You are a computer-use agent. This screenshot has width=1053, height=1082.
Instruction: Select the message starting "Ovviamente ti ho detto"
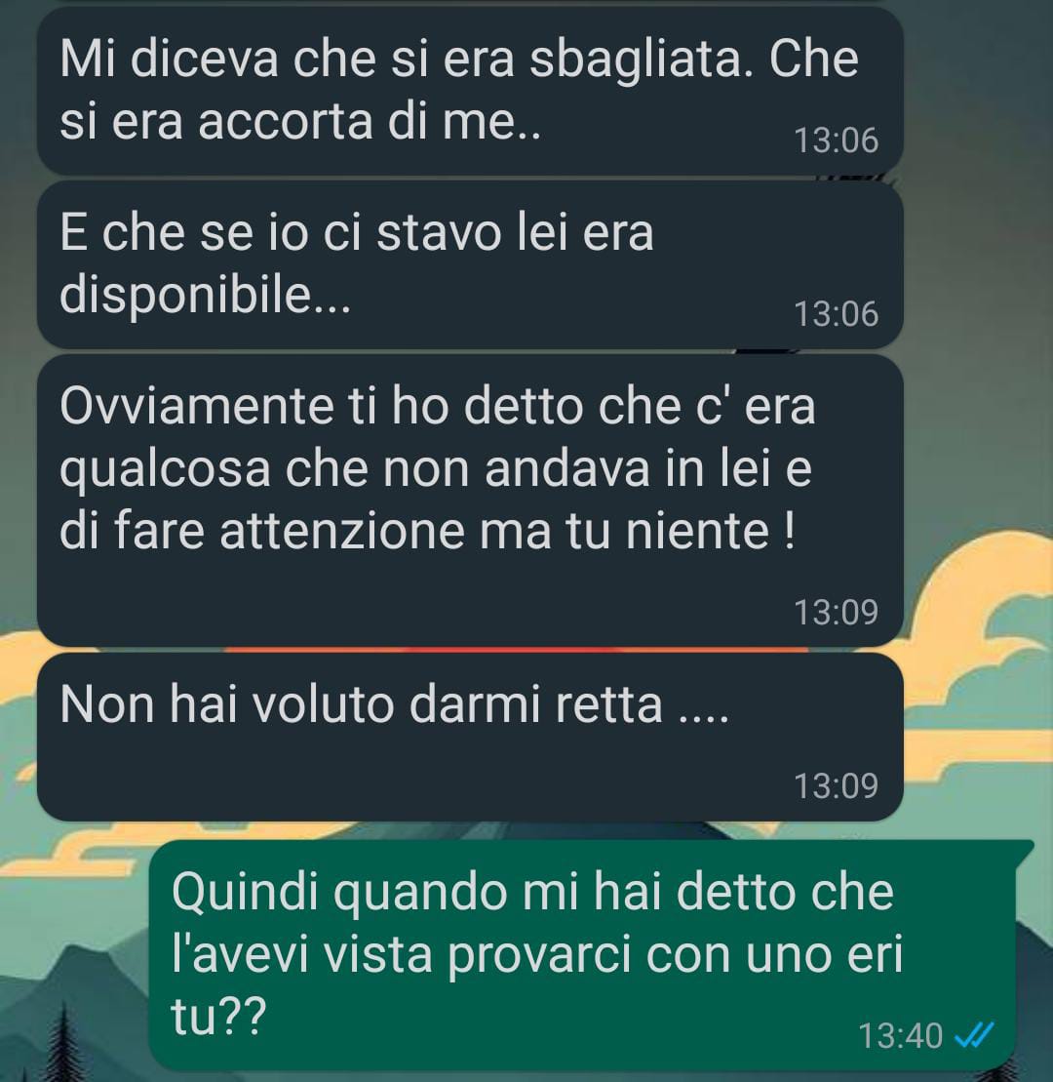470,501
